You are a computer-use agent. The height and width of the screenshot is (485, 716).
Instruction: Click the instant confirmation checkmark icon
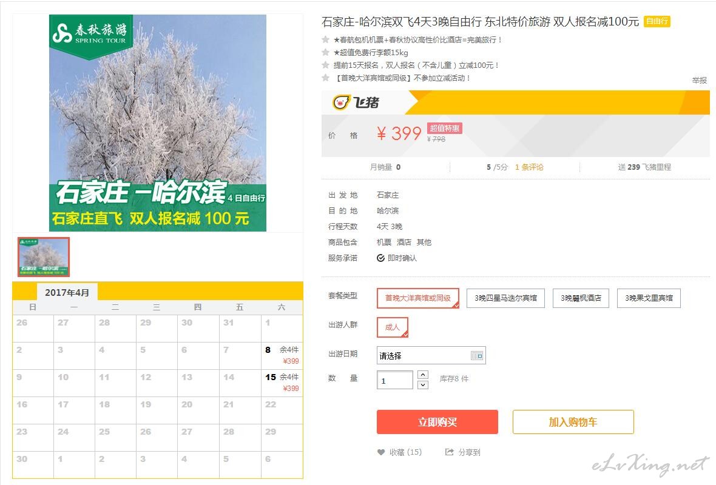(381, 258)
